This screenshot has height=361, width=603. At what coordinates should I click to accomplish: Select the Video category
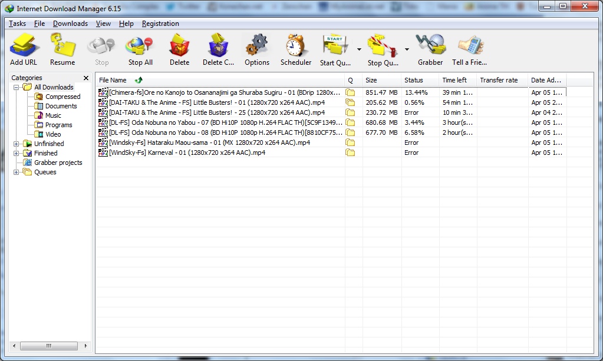(53, 134)
